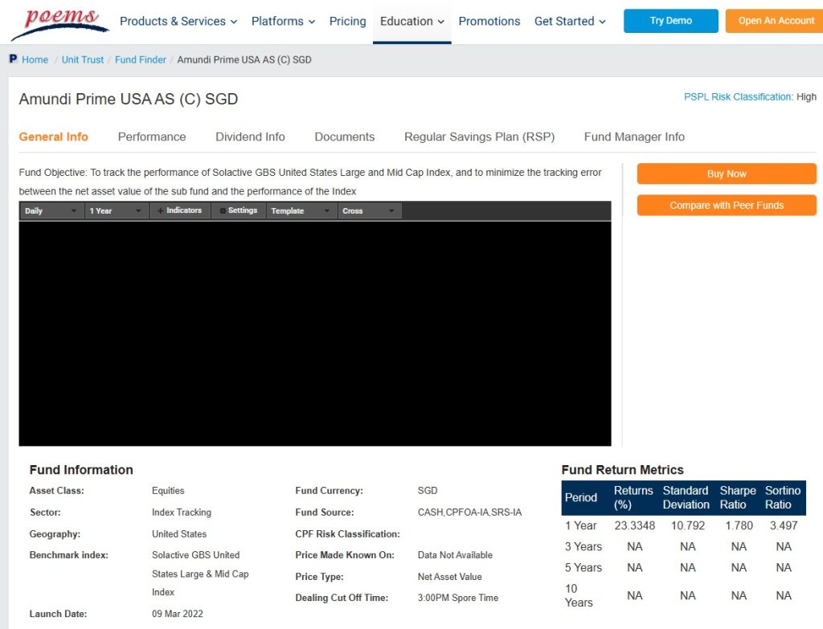Go to the Pricing page
Screen dimensions: 823x629
(x=347, y=22)
